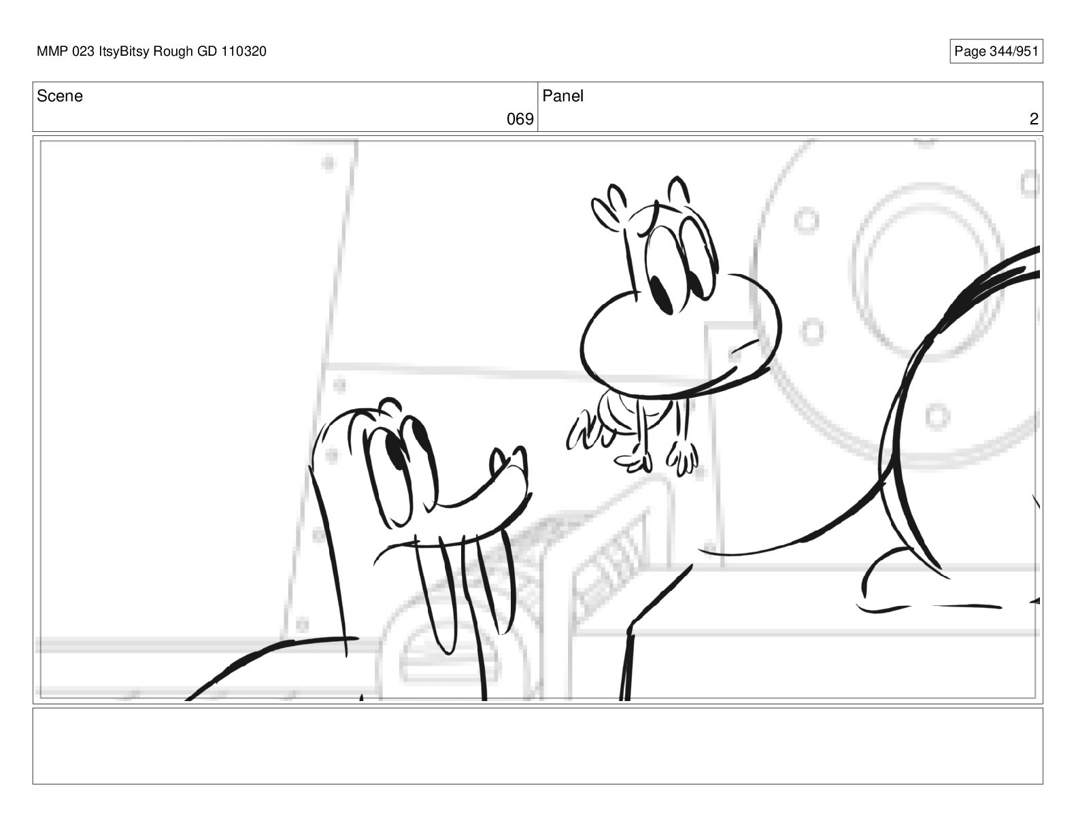
Task: Click the document title 'MMP 023 ItsyBitsy Rough GD 110320'
Action: coord(152,52)
